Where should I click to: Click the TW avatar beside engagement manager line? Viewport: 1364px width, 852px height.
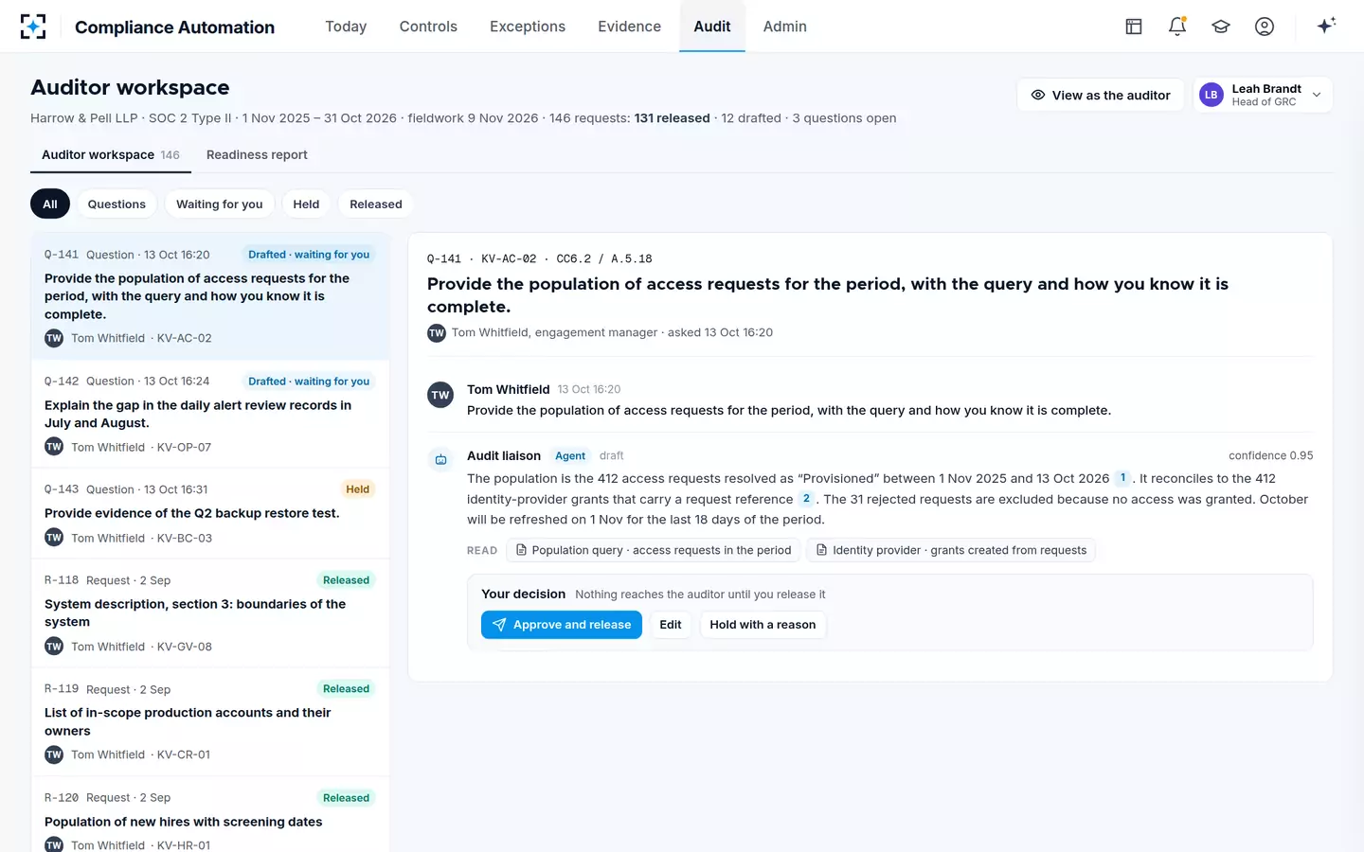coord(437,333)
